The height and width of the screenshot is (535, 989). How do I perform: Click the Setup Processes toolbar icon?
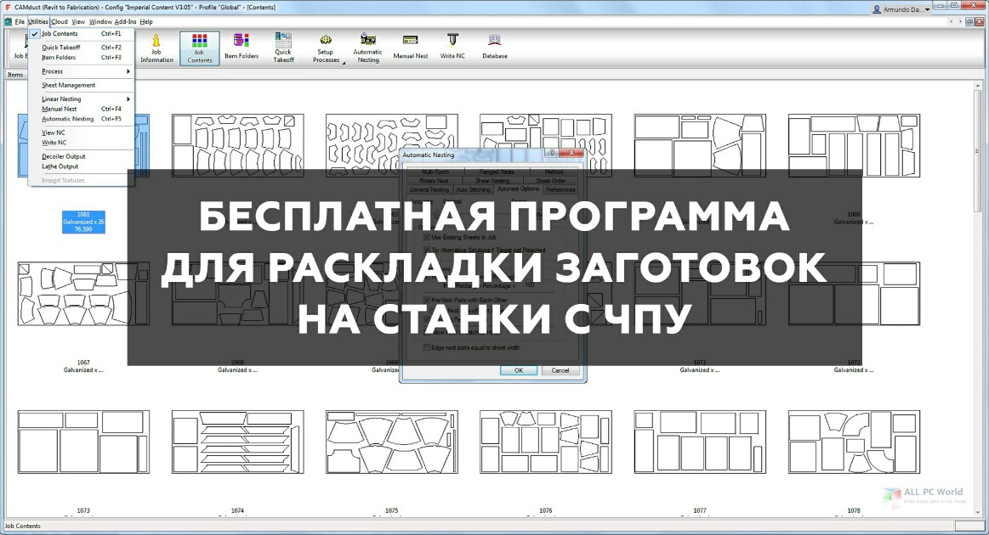326,48
